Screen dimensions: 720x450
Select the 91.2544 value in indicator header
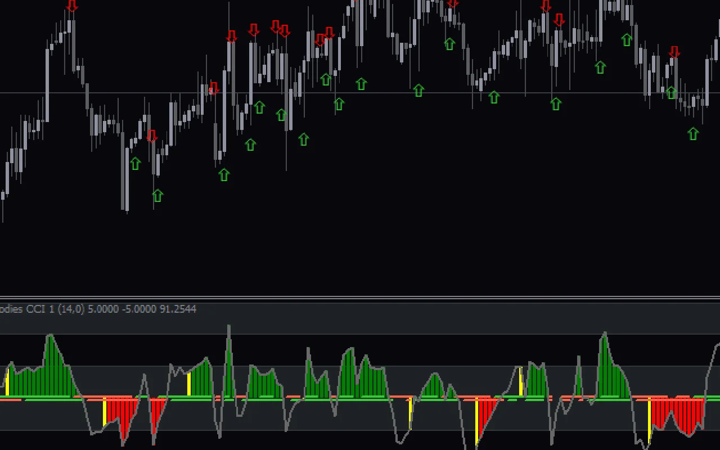point(178,309)
